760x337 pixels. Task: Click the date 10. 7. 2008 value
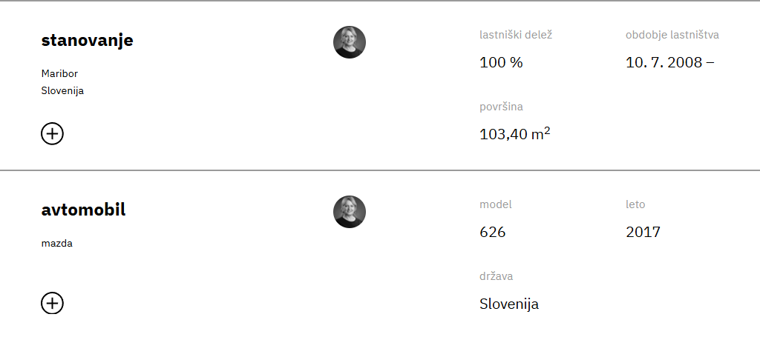[x=670, y=62]
